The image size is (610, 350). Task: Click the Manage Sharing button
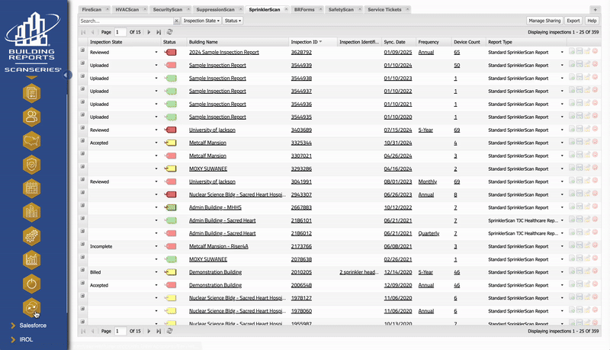pos(544,21)
